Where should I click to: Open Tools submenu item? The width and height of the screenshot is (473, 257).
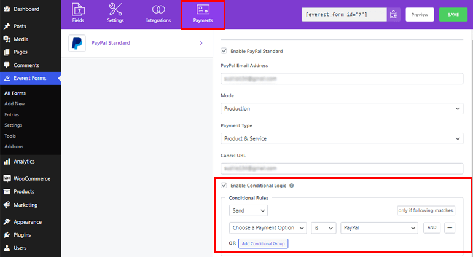10,136
